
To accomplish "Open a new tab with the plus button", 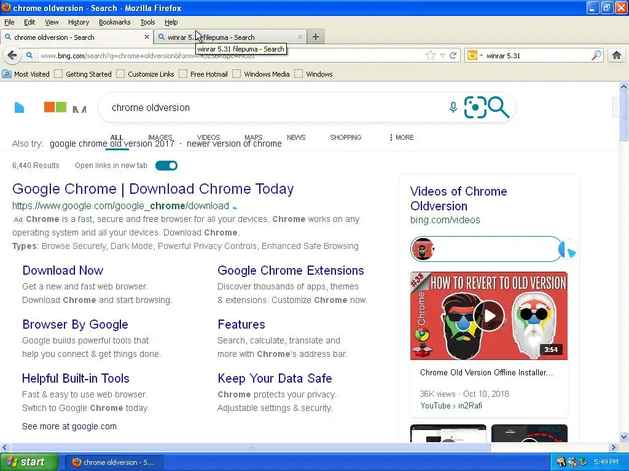I will click(316, 37).
